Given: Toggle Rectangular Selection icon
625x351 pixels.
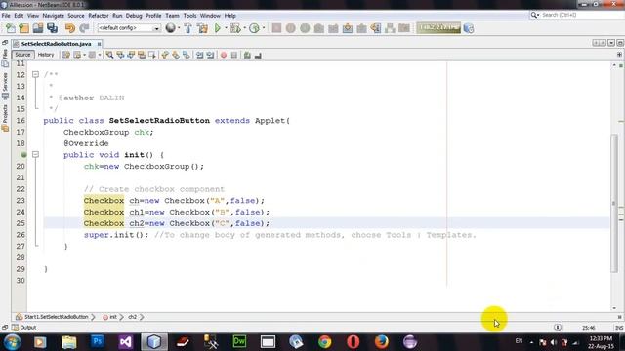Looking at the screenshot, I should point(152,55).
